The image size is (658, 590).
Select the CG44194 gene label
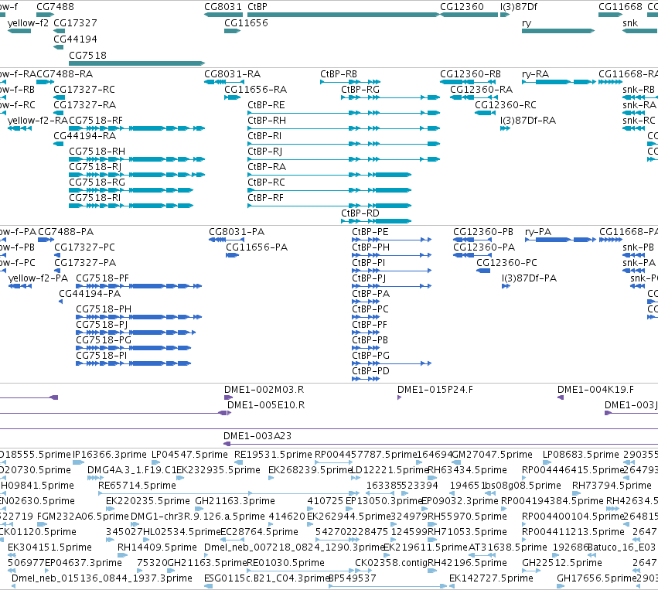pos(75,39)
